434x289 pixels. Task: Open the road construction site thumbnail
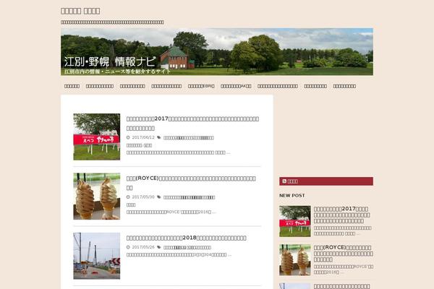point(97,256)
